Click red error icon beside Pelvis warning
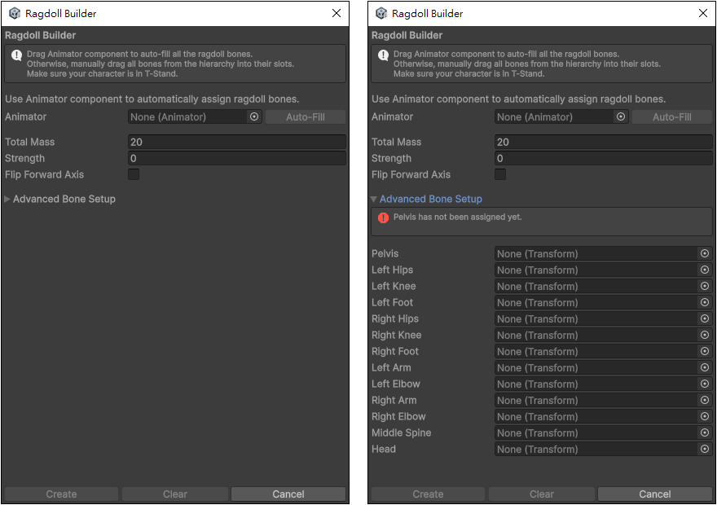The image size is (717, 505). [383, 217]
